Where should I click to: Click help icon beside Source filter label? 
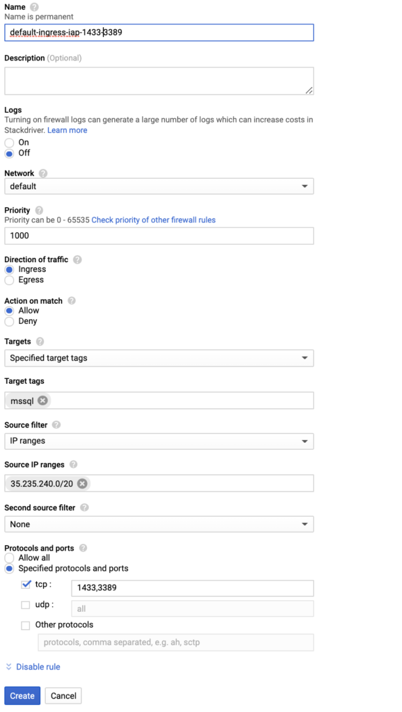click(x=56, y=425)
